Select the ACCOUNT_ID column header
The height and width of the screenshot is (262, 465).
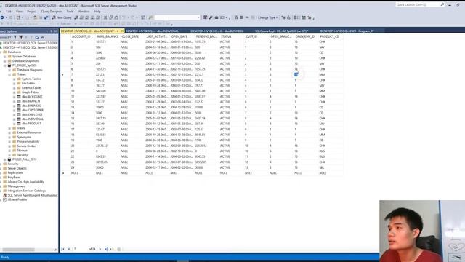82,36
